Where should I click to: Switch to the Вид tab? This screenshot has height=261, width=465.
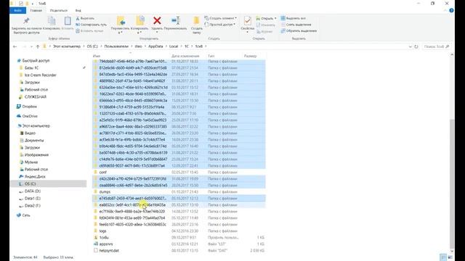(78, 10)
